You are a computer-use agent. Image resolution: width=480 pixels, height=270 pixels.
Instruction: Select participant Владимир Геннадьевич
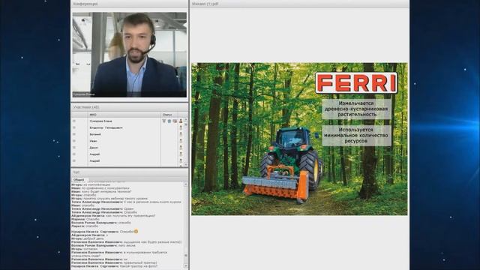(106, 127)
